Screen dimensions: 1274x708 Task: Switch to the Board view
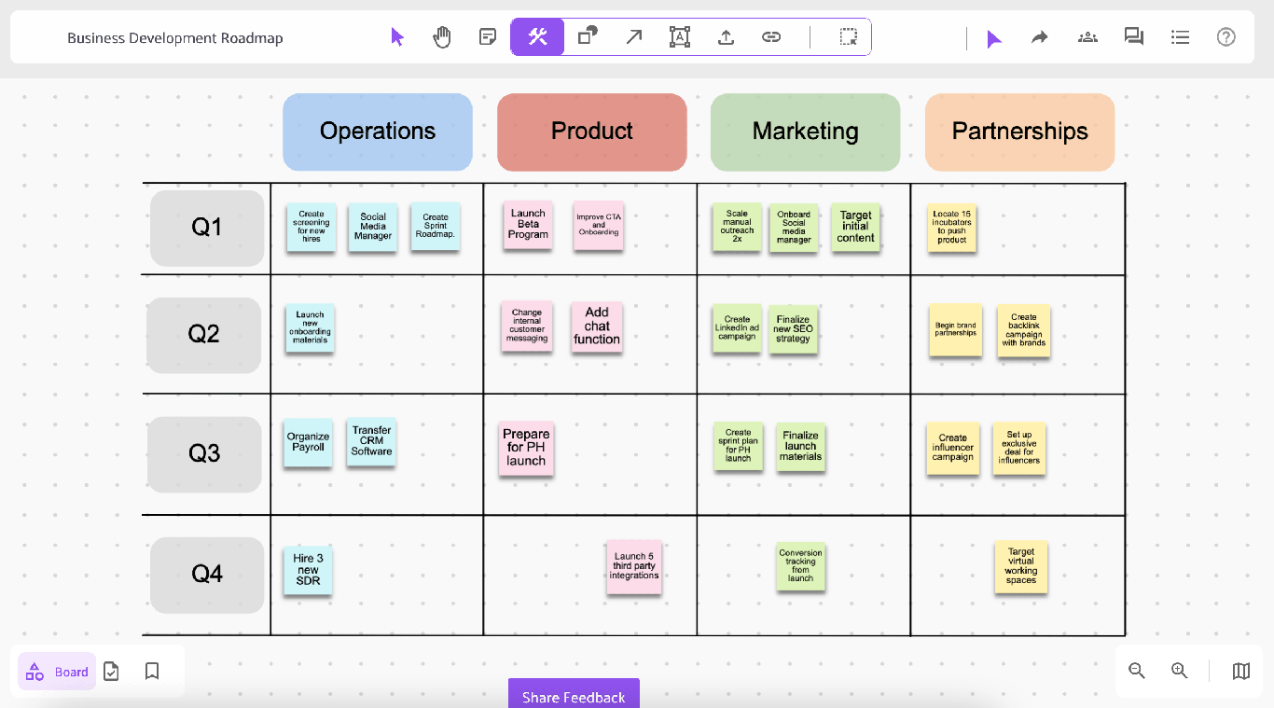click(56, 671)
